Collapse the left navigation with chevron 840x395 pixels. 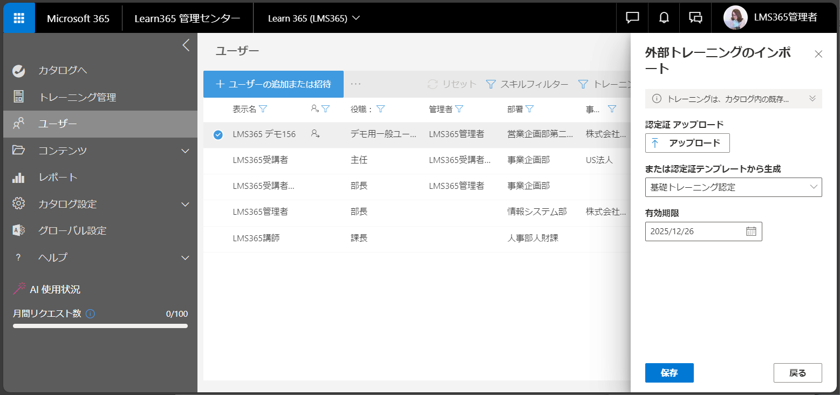pyautogui.click(x=186, y=45)
